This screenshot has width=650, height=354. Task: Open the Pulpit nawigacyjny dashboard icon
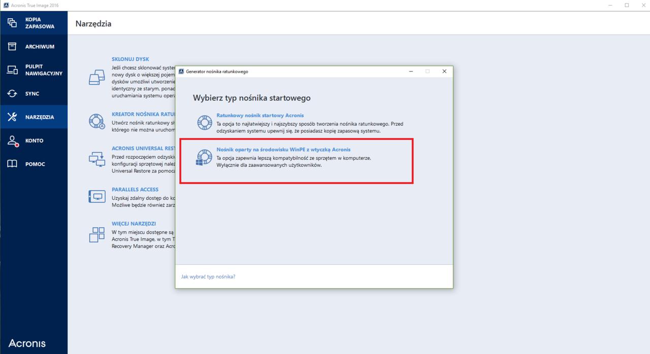click(12, 70)
